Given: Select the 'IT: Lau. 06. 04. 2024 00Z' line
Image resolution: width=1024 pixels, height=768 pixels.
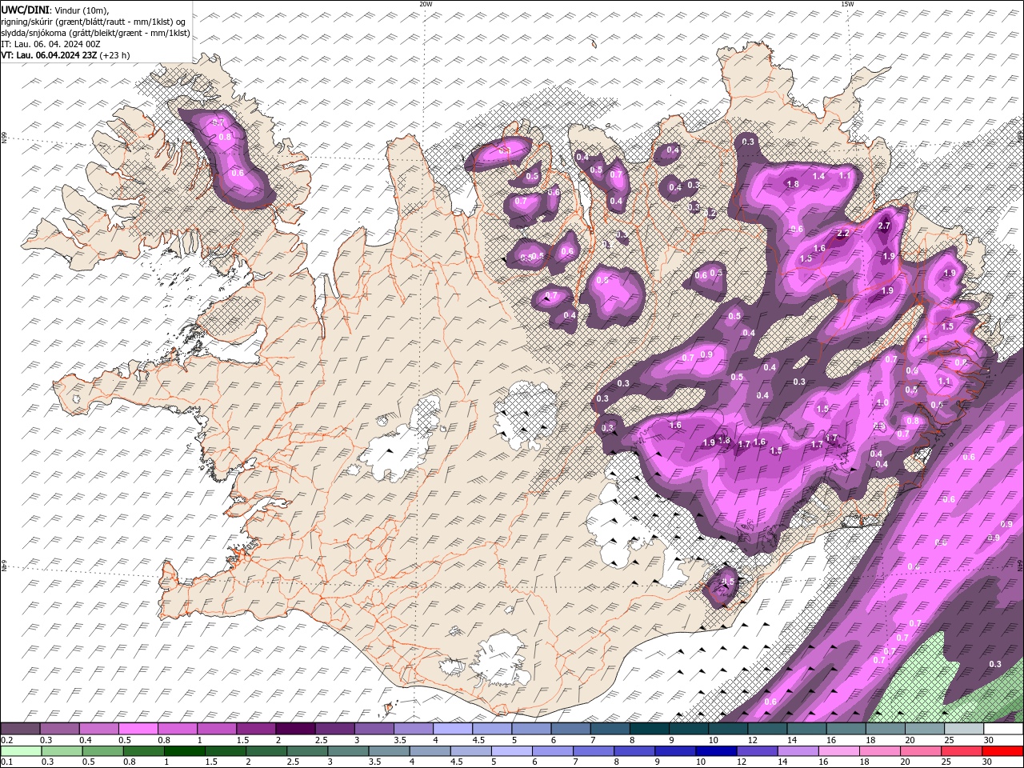Looking at the screenshot, I should pos(50,44).
